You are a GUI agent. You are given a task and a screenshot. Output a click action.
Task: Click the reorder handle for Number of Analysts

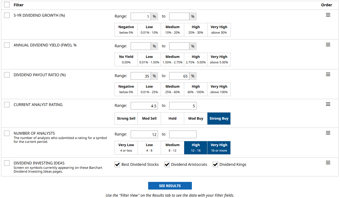point(328,133)
